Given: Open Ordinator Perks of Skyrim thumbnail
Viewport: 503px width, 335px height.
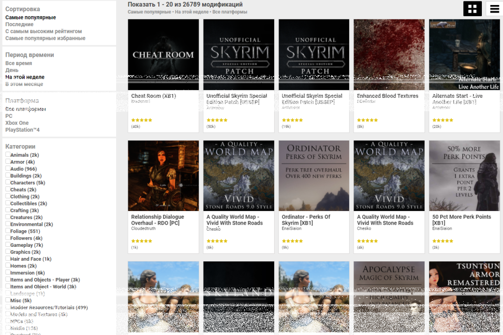Looking at the screenshot, I should (314, 176).
